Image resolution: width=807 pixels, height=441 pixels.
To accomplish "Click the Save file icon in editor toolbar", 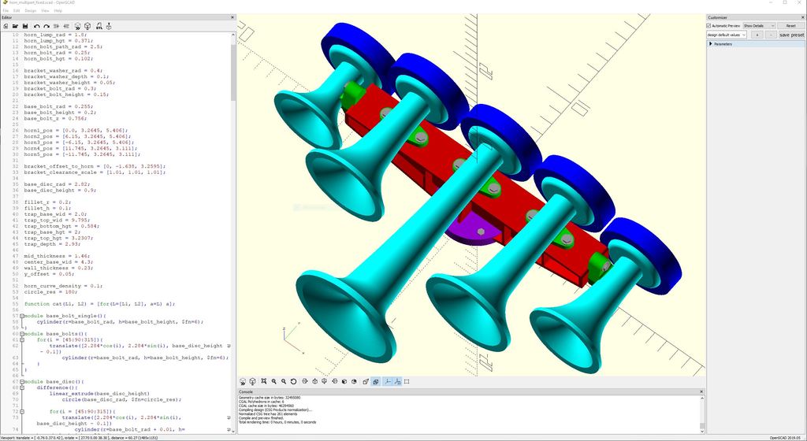I will [25, 26].
